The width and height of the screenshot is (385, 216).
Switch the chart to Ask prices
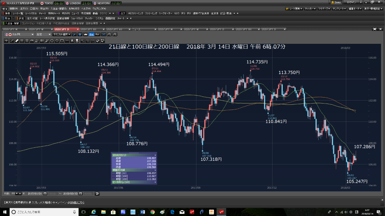tap(97, 34)
